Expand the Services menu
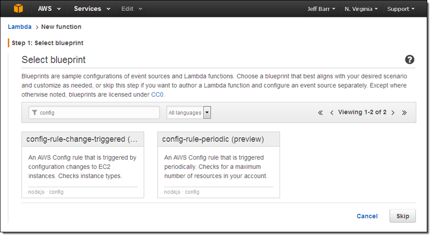 pos(92,9)
